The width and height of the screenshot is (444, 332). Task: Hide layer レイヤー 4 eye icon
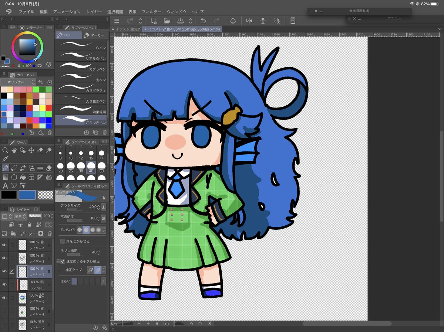pos(4,245)
